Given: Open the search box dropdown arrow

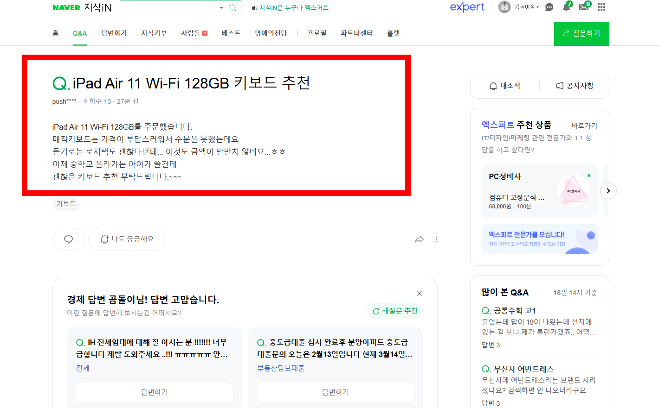Looking at the screenshot, I should click(x=221, y=7).
